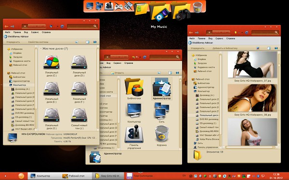Launch the game controller icon in dock

coord(118,6)
